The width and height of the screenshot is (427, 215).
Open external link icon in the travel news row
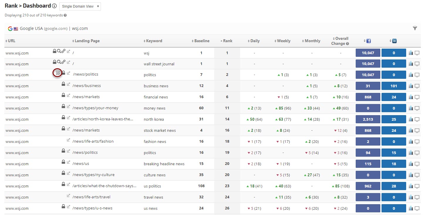68,196
